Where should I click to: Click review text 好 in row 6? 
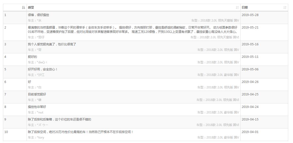pyautogui.click(x=30, y=82)
